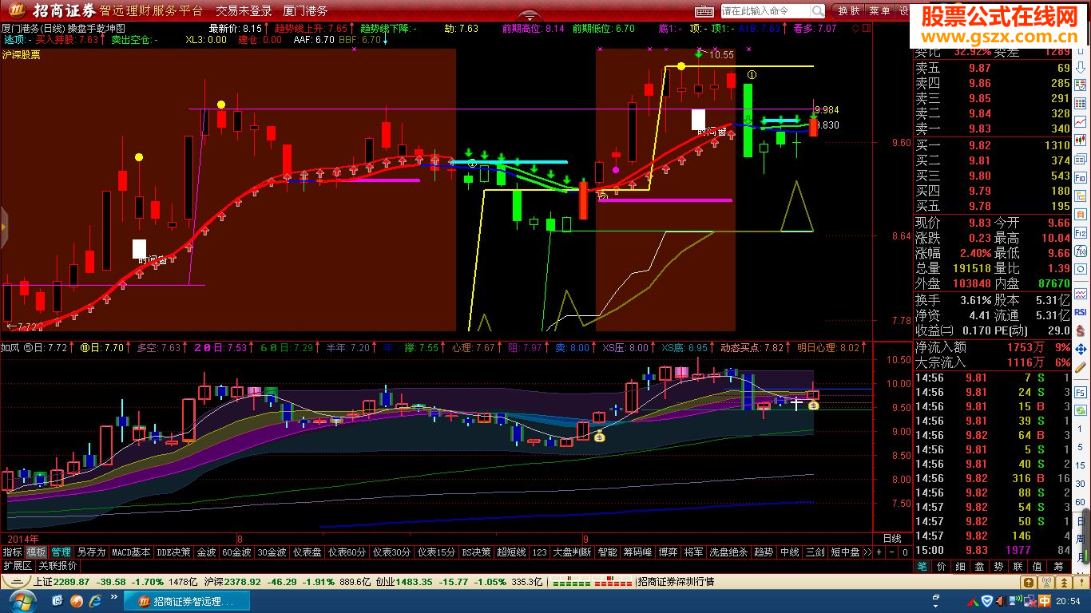The image size is (1091, 613).
Task: Click the f(x) formula icon
Action: (x=1081, y=250)
